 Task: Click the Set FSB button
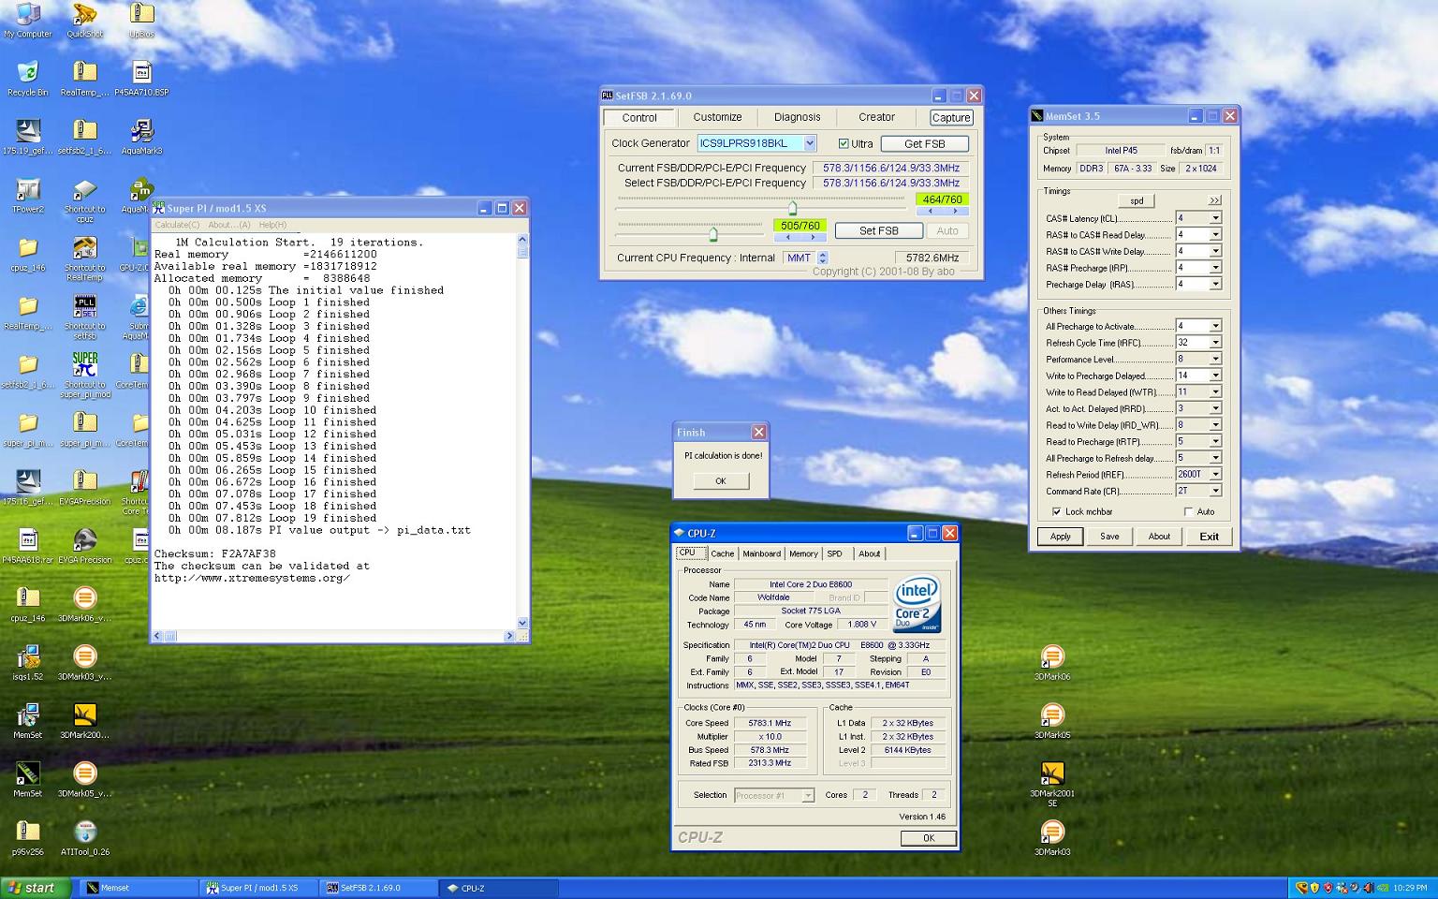click(x=878, y=230)
